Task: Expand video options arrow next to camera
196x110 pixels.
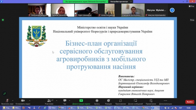Action: point(30,101)
